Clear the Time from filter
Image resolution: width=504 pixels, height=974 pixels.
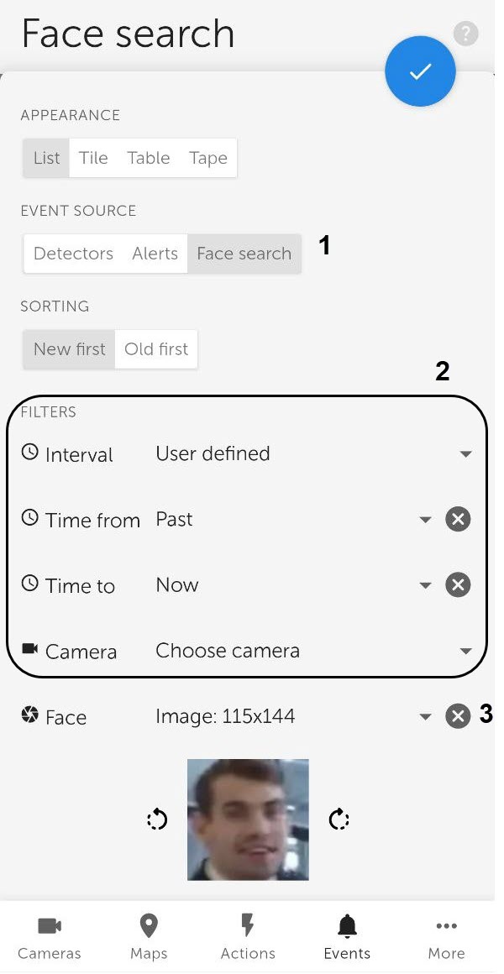click(458, 520)
